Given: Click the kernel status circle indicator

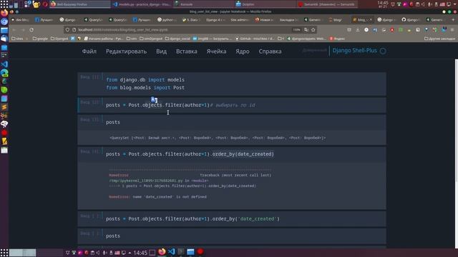Looking at the screenshot, I should (x=383, y=51).
